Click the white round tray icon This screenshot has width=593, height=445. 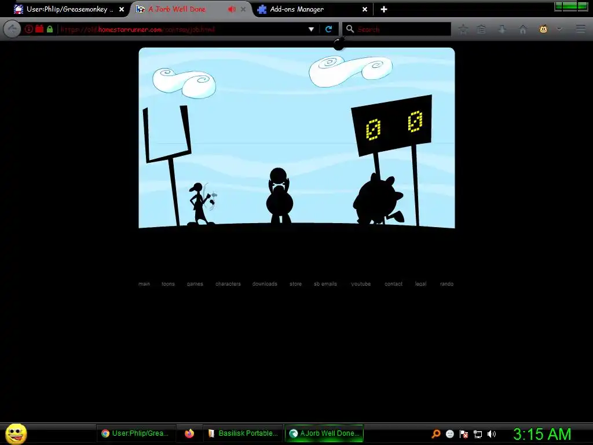[x=449, y=434]
